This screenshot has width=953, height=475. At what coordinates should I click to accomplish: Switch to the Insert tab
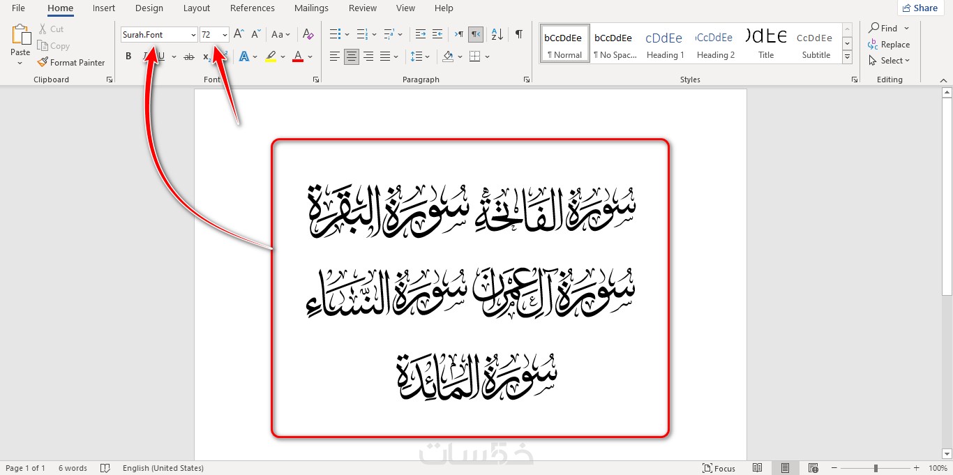pos(104,8)
